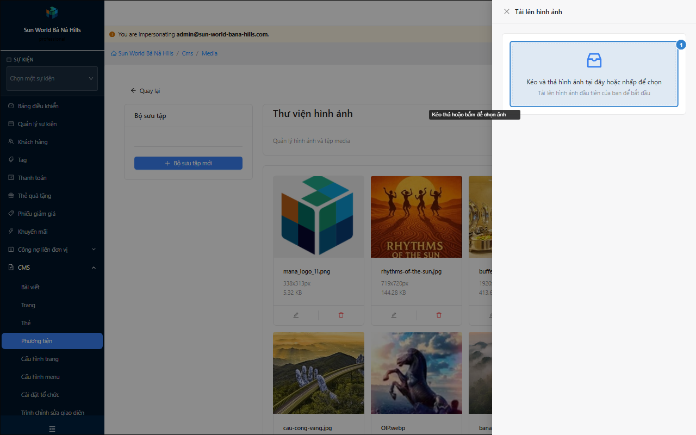
Task: Click the inbox icon in the upload area
Action: 594,60
